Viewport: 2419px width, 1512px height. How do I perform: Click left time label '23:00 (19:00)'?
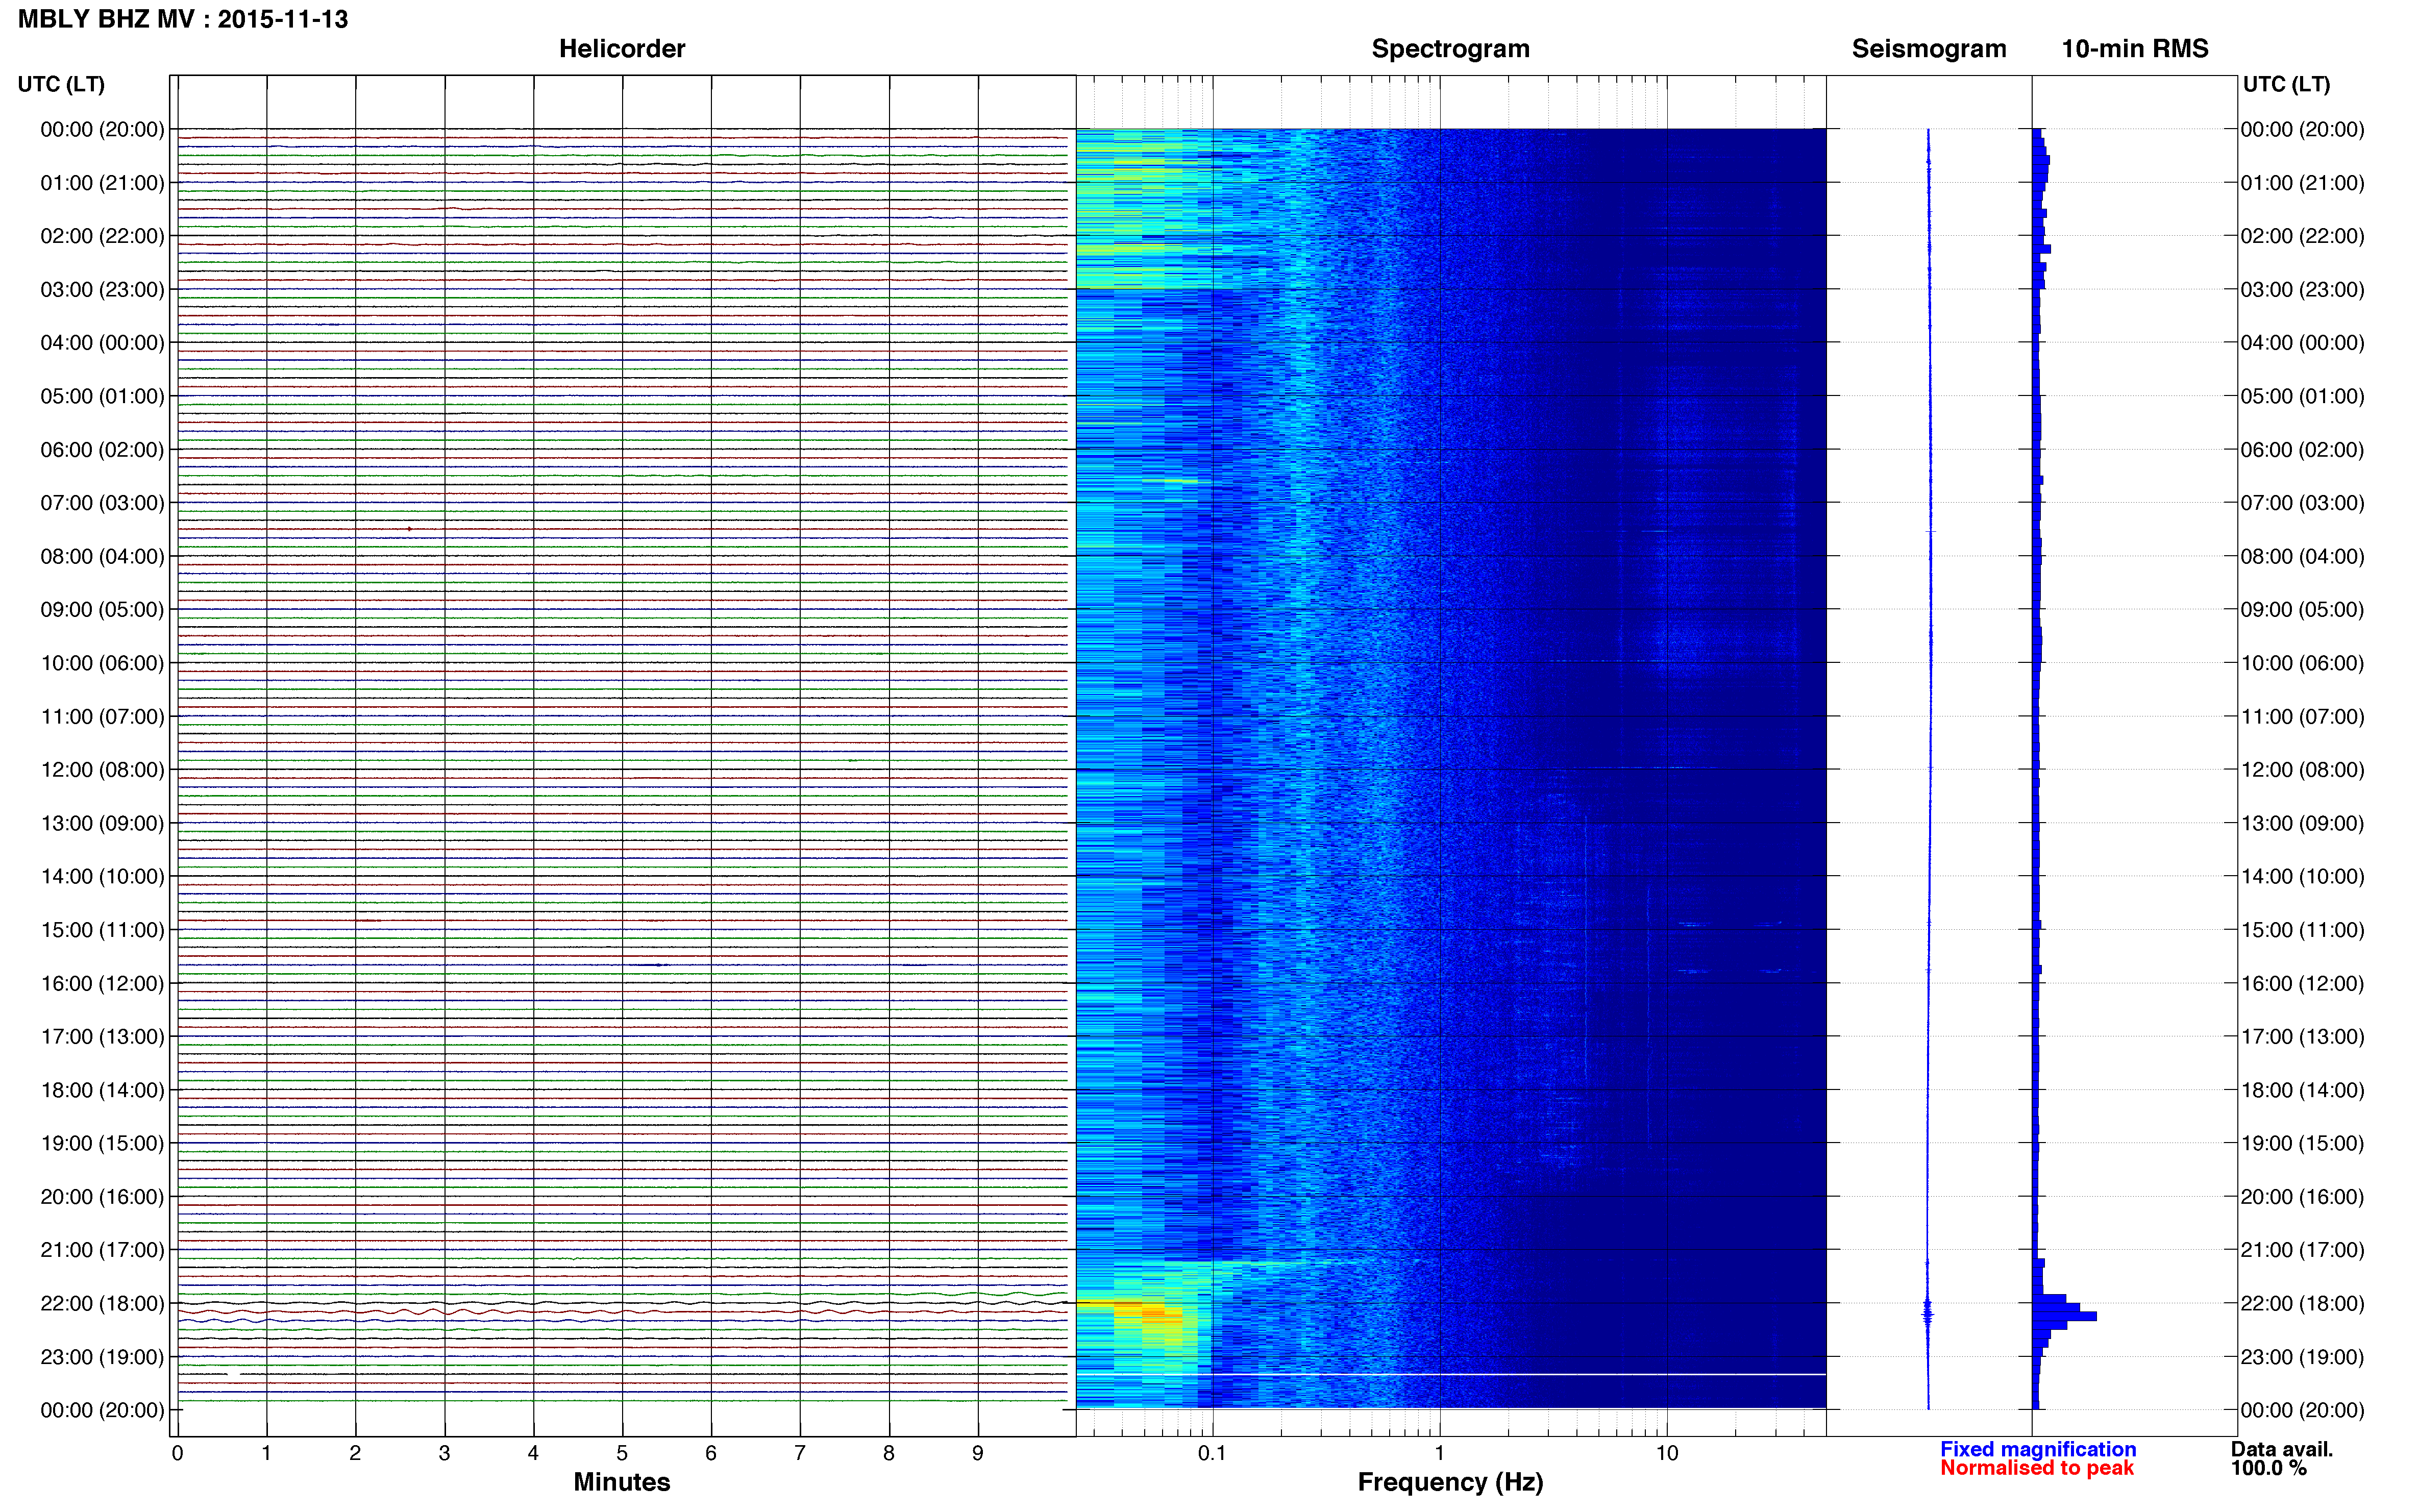102,1357
